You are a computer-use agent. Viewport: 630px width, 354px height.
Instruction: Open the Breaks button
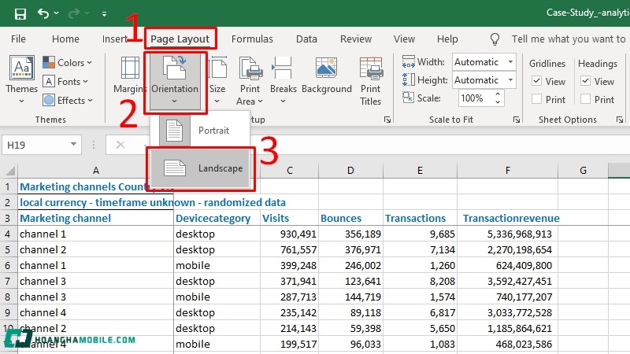click(283, 79)
